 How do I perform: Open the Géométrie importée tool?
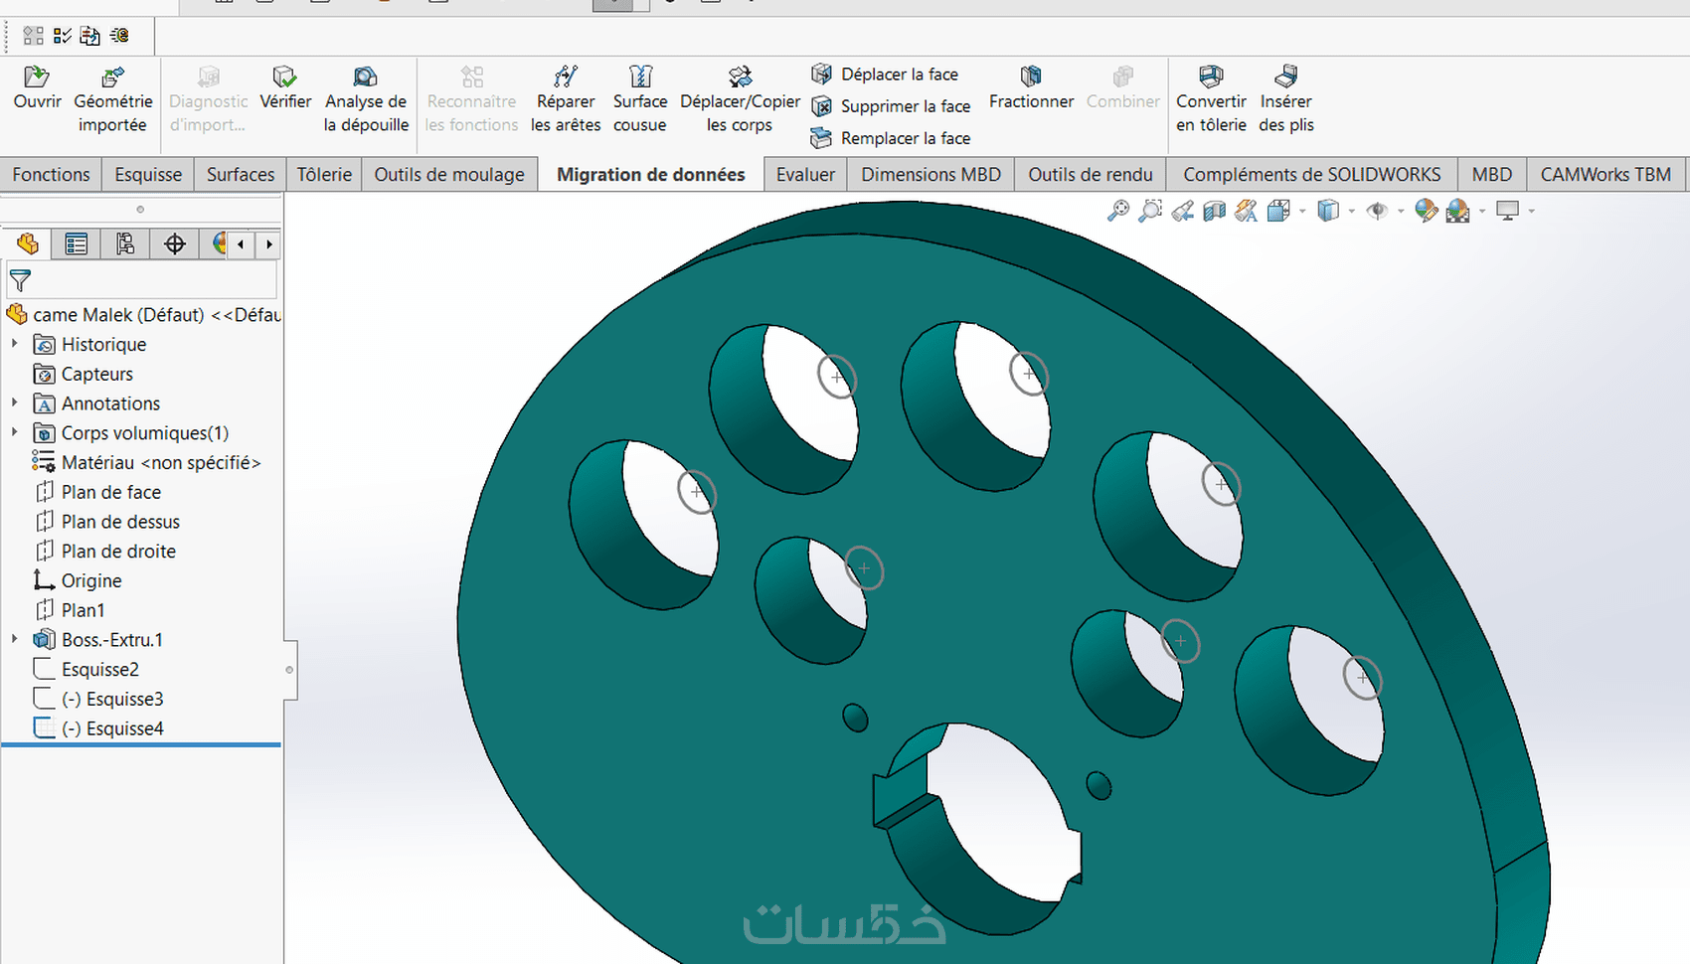tap(112, 99)
